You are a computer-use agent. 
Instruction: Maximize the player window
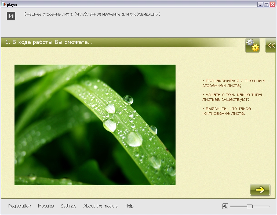[266, 5]
